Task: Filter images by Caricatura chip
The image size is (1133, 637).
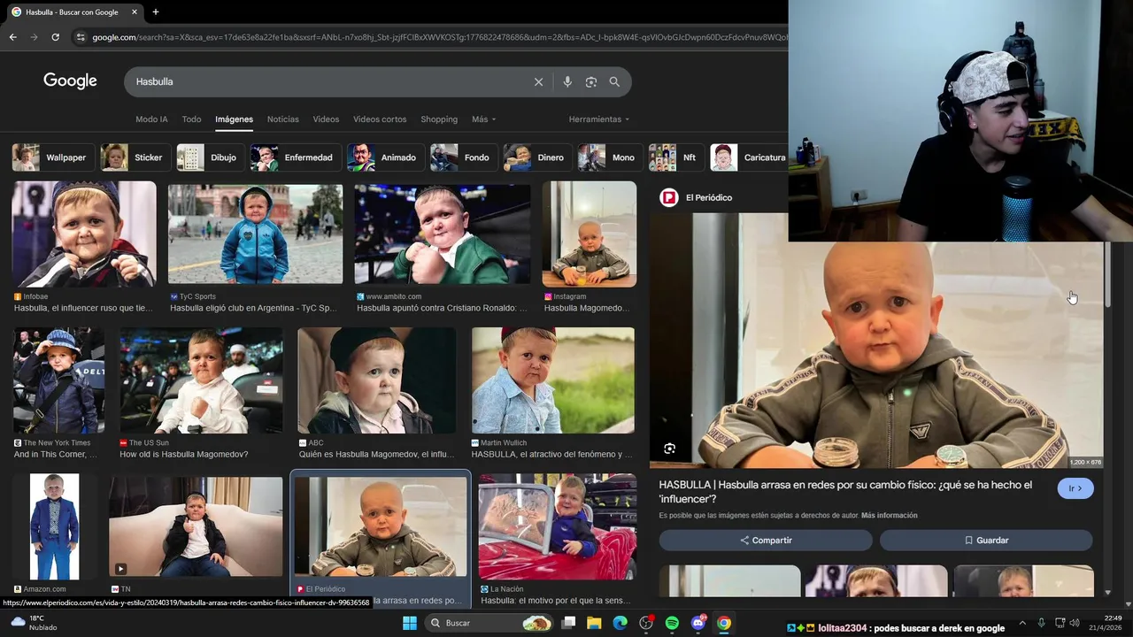Action: (749, 157)
